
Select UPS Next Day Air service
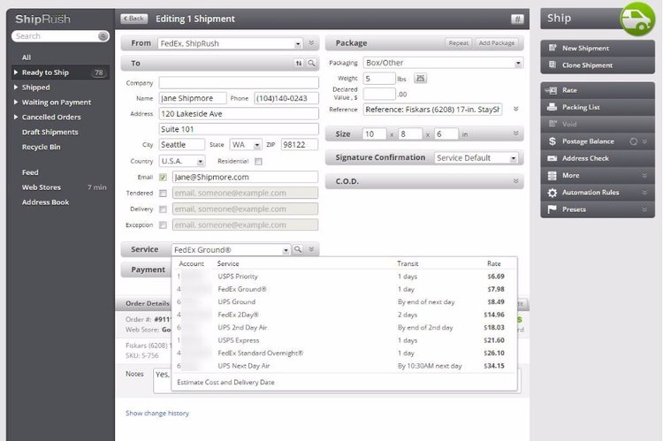(x=344, y=366)
